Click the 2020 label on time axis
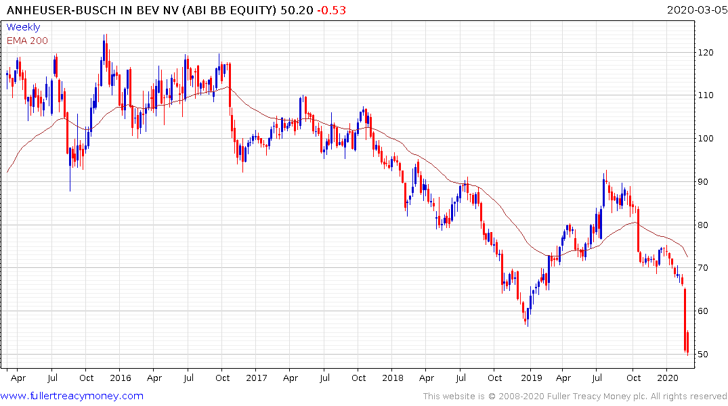 click(x=668, y=378)
